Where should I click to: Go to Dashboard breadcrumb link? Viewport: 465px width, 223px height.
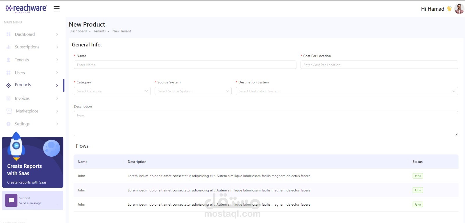coord(78,31)
